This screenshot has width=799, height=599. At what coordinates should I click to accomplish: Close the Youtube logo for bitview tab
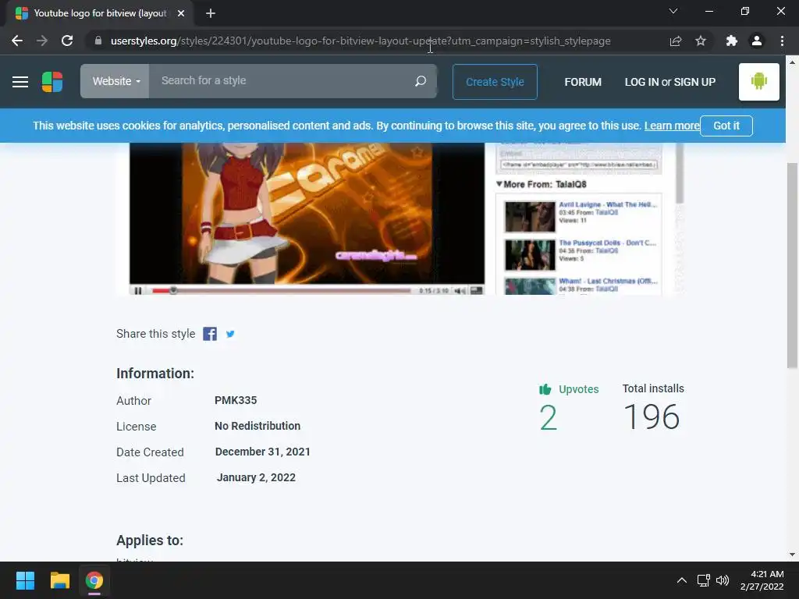pyautogui.click(x=181, y=13)
